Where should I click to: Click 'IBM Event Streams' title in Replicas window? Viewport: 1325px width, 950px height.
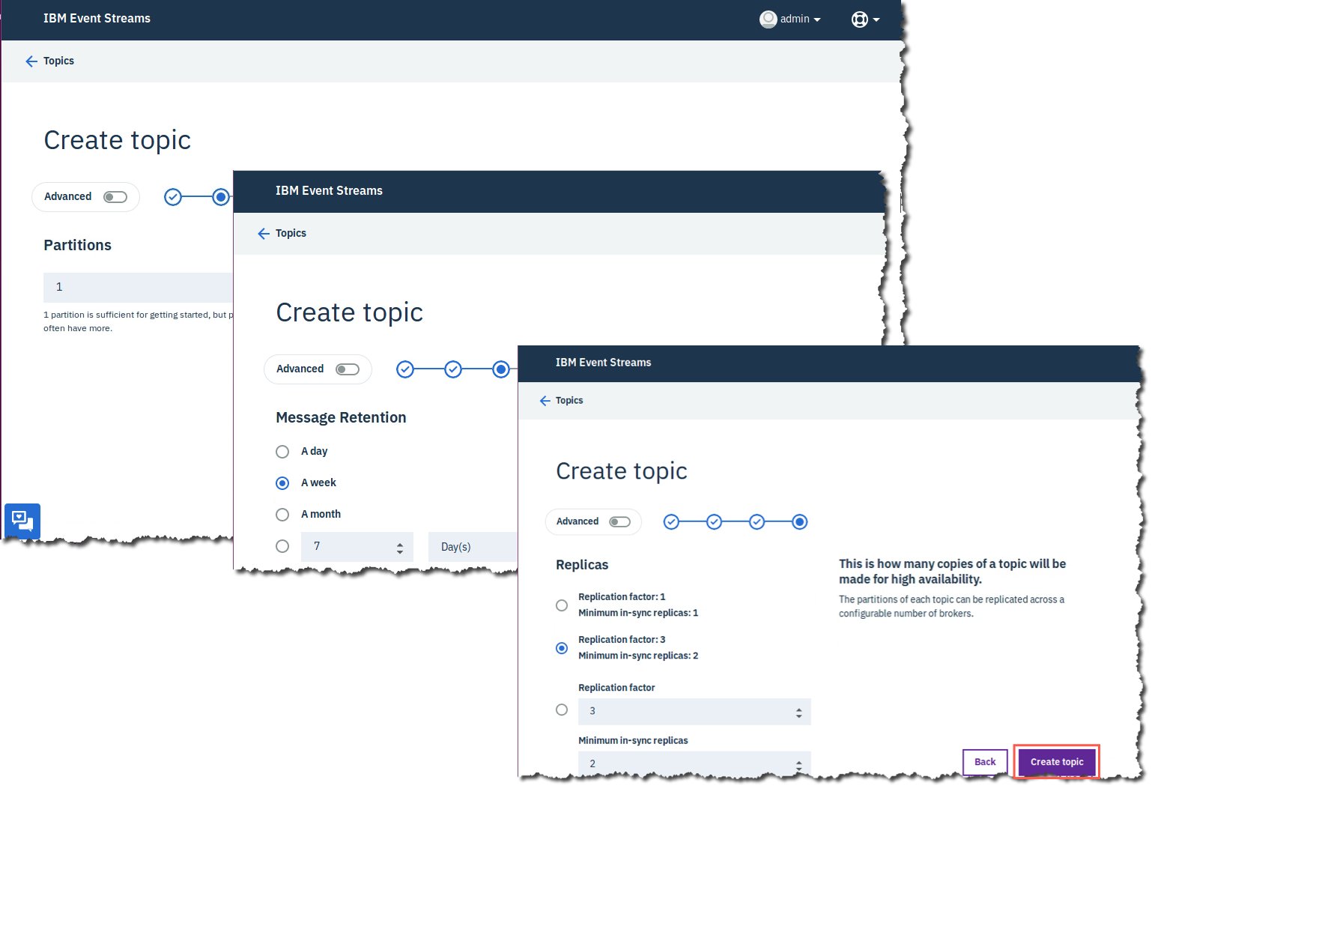tap(603, 363)
